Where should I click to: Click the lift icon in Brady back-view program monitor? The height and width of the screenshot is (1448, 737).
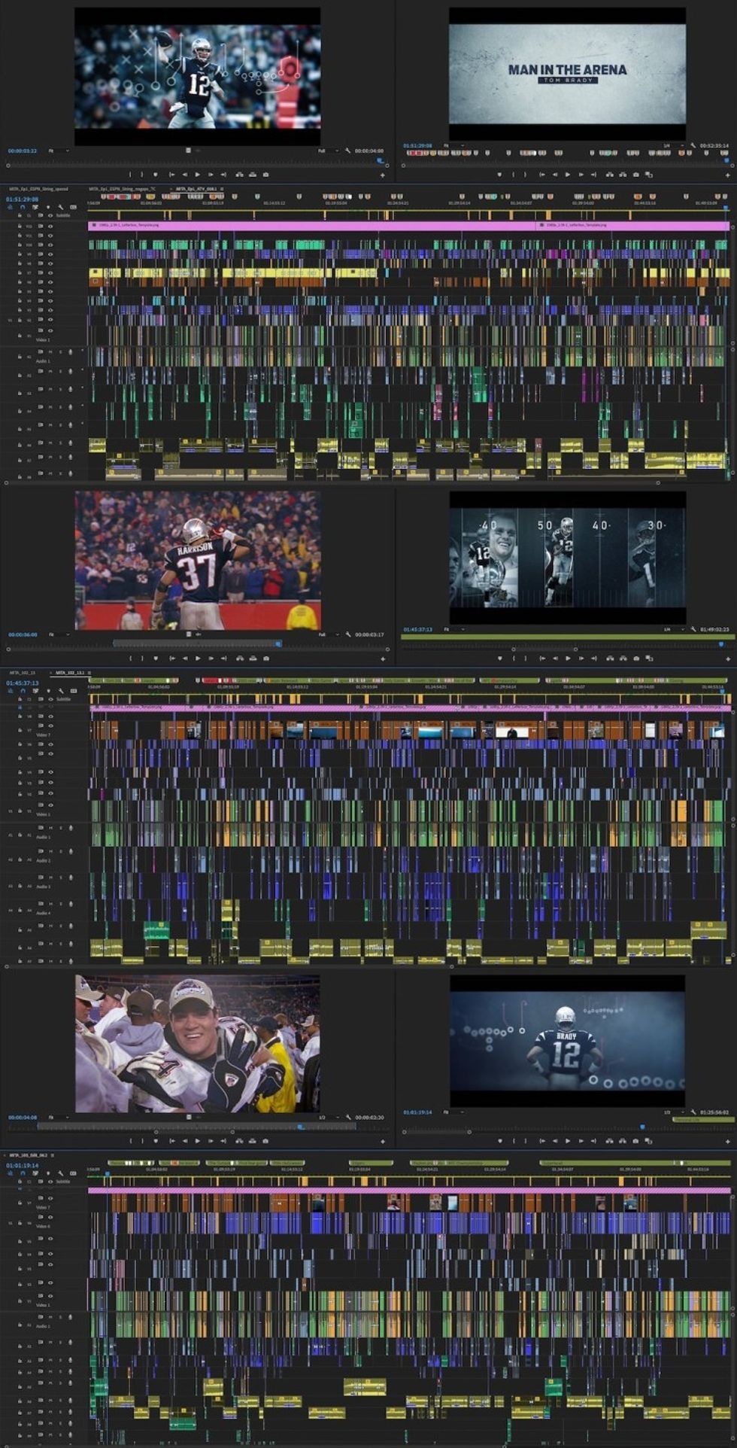click(x=610, y=1141)
